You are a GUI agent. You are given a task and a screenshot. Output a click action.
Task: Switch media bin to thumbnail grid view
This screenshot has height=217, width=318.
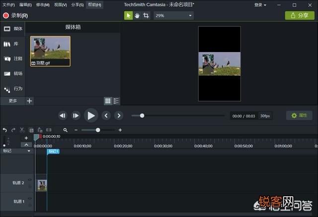[x=108, y=101]
